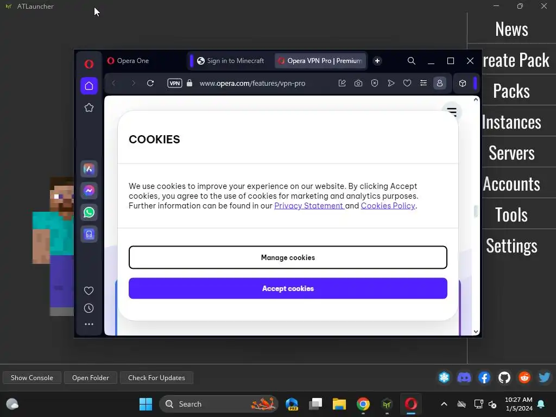This screenshot has height=417, width=556.
Task: Go back with the Opera back arrow
Action: coord(113,83)
